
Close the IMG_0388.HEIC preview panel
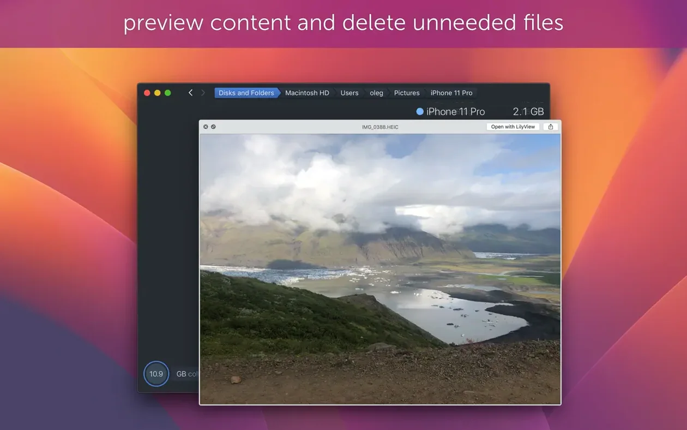tap(206, 127)
